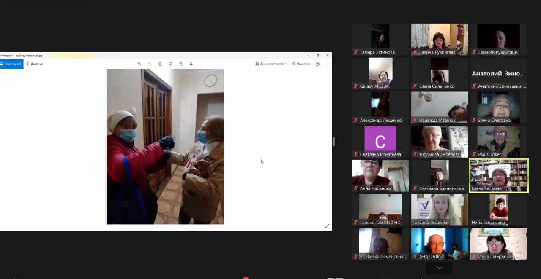541x279 pixels.
Task: Click the panel divider handle beside gallery
Action: (334, 142)
